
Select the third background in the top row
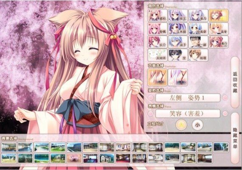(x=42, y=148)
